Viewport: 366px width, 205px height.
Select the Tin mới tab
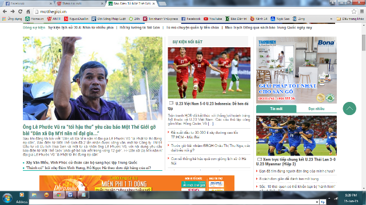tap(276, 109)
